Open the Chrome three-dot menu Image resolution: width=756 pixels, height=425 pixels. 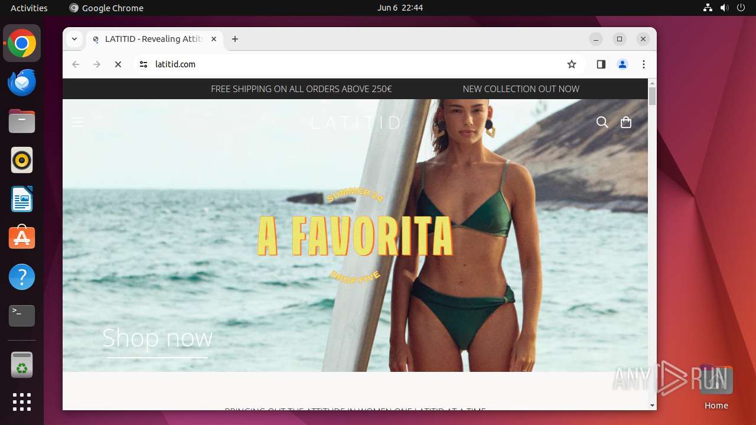click(644, 64)
